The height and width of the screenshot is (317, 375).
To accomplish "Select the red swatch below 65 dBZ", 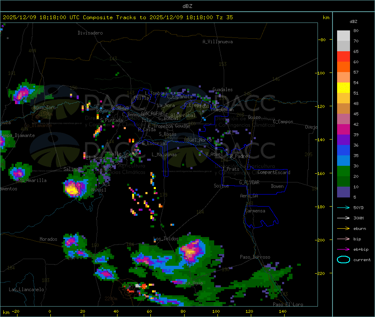I will [x=343, y=56].
